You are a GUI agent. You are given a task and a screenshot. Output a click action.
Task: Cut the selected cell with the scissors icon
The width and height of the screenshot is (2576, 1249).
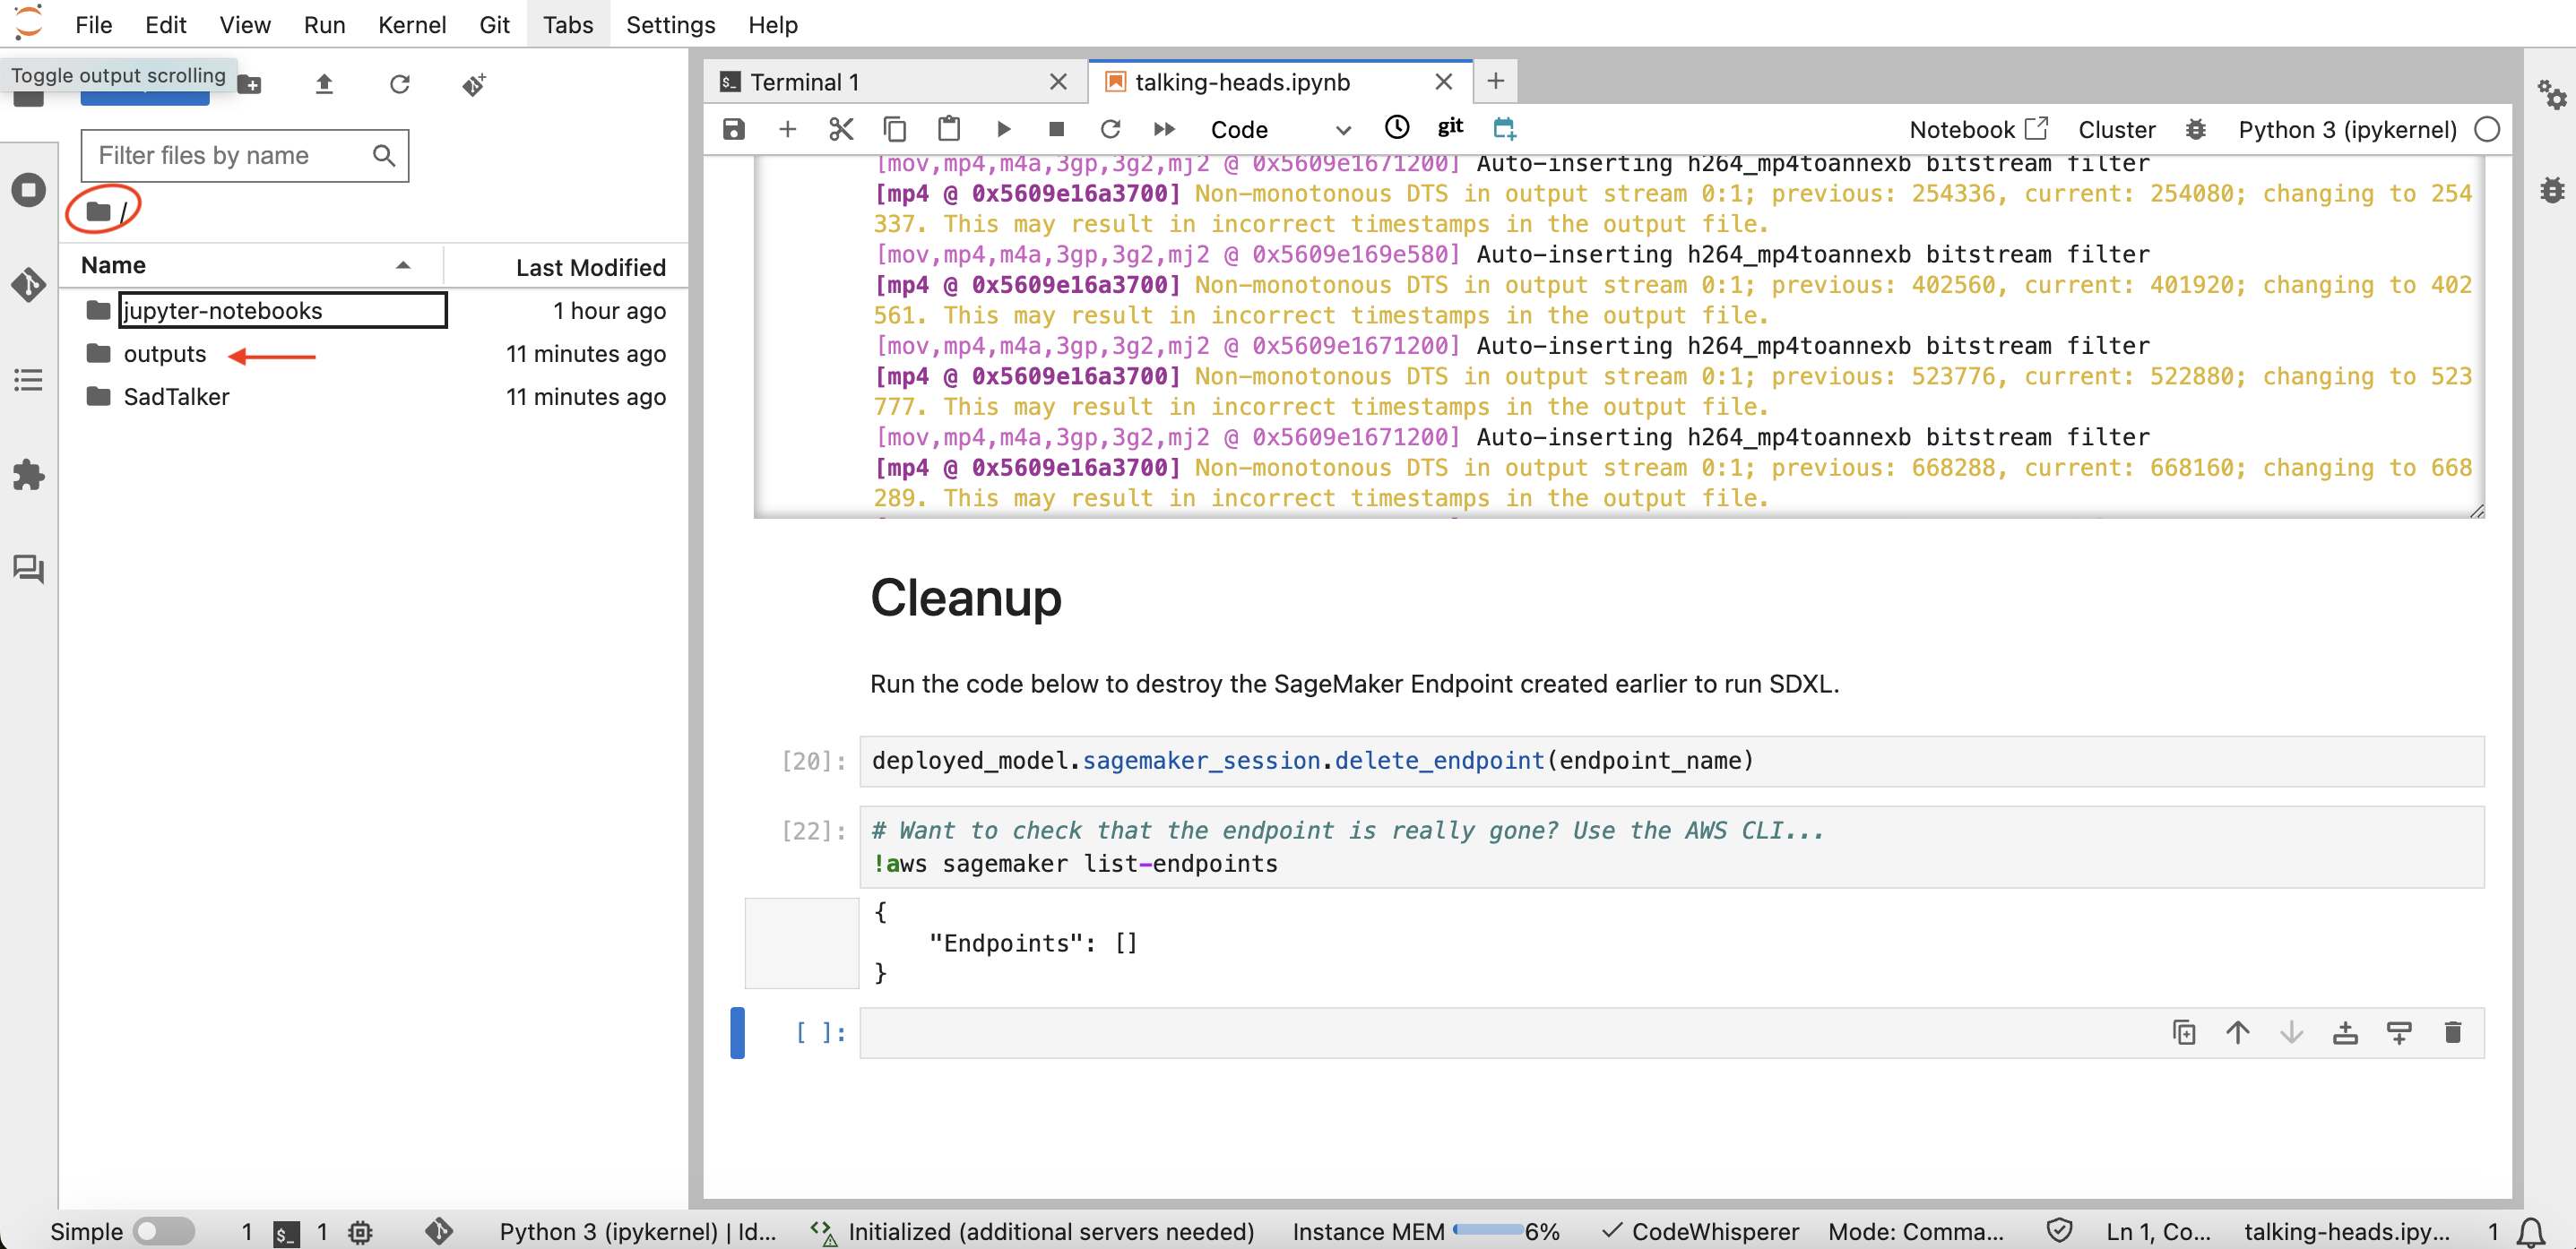tap(841, 129)
